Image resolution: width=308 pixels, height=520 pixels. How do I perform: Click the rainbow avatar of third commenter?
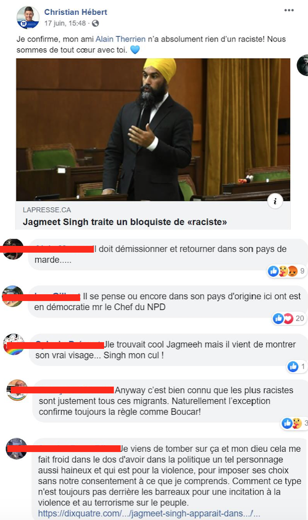[x=14, y=344]
